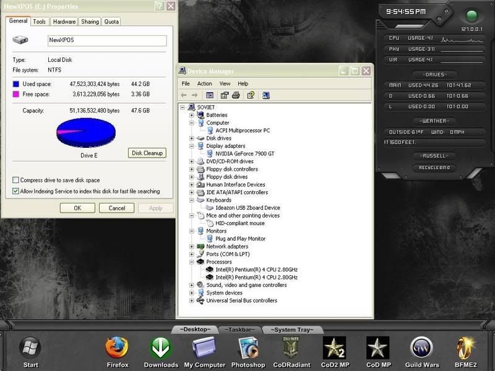The width and height of the screenshot is (495, 371).
Task: Select the HID-compliant mouse entry
Action: click(x=240, y=223)
